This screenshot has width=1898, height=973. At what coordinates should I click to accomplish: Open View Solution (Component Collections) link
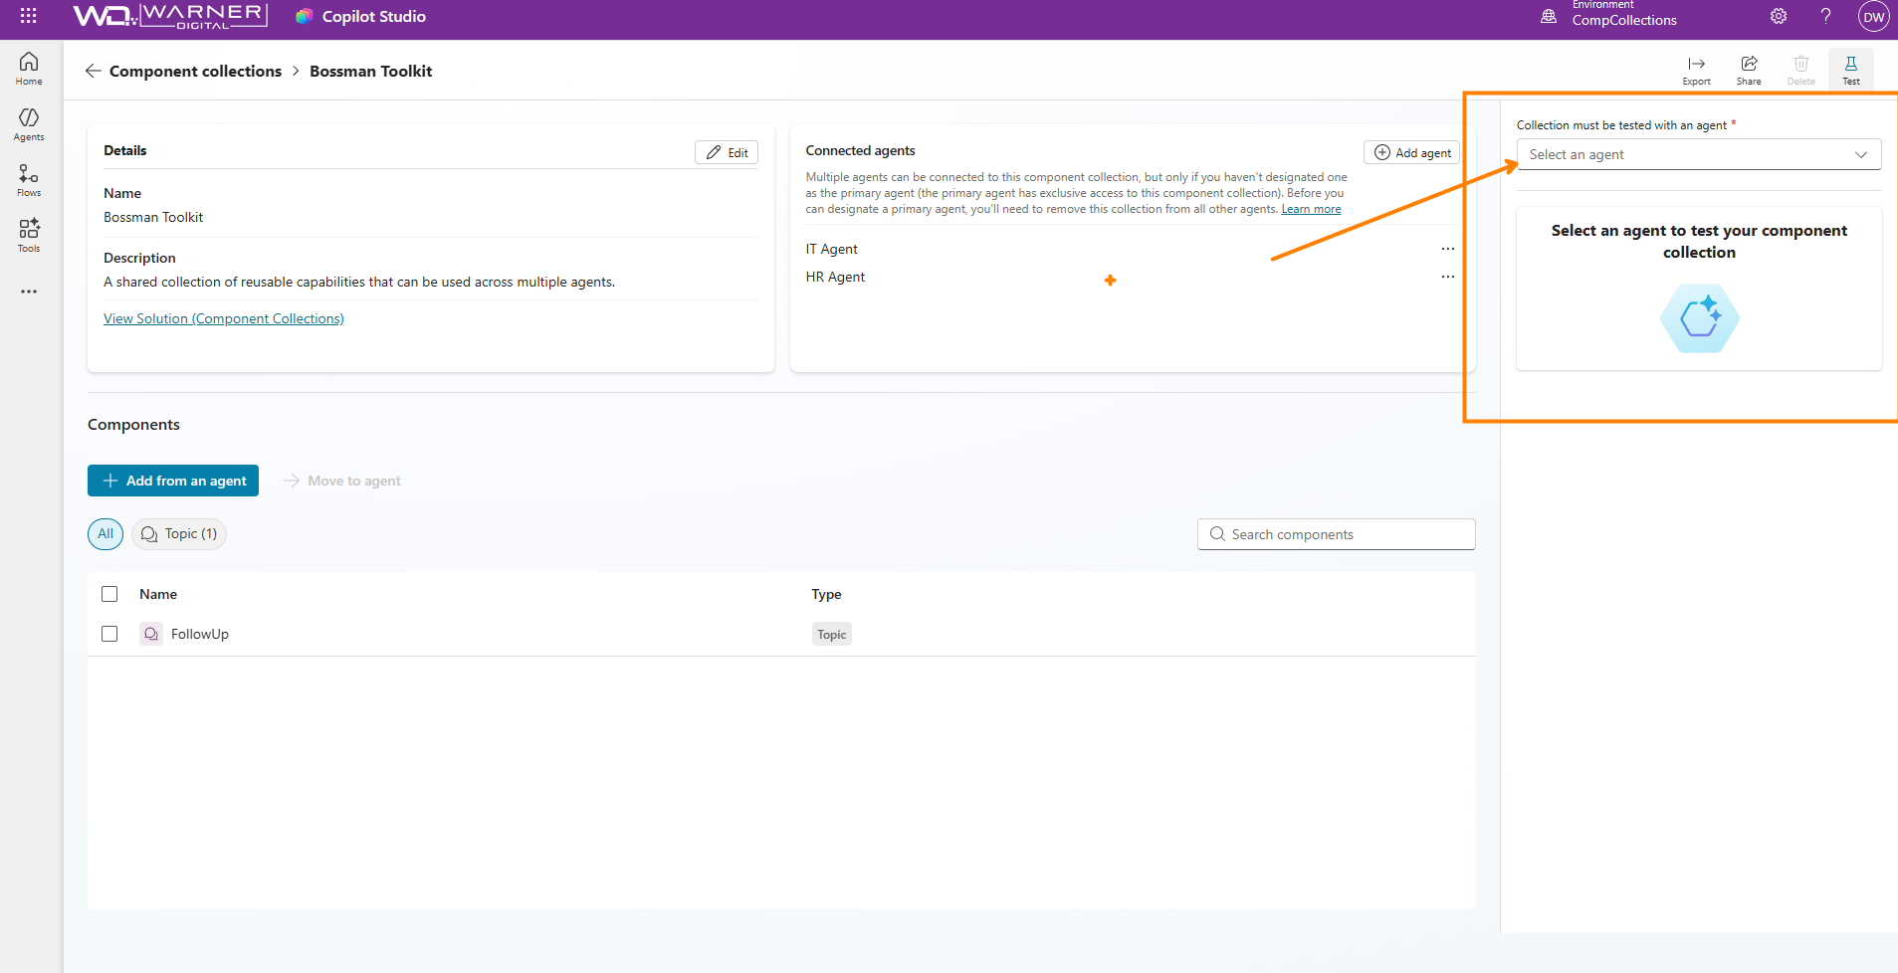tap(224, 318)
